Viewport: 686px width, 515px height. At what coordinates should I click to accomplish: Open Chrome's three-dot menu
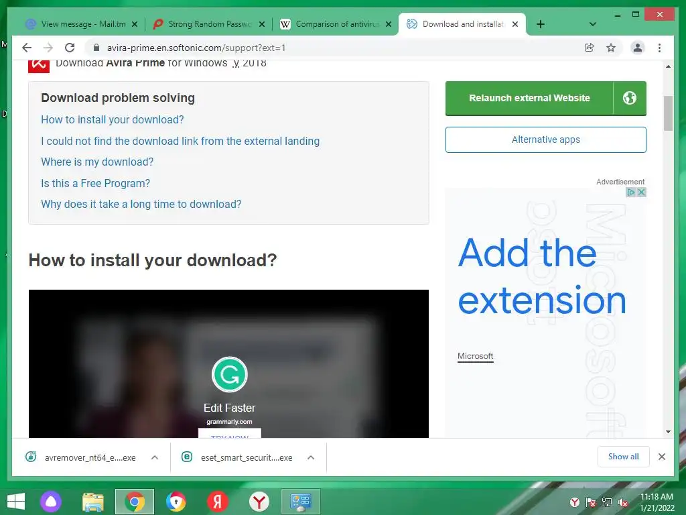659,48
